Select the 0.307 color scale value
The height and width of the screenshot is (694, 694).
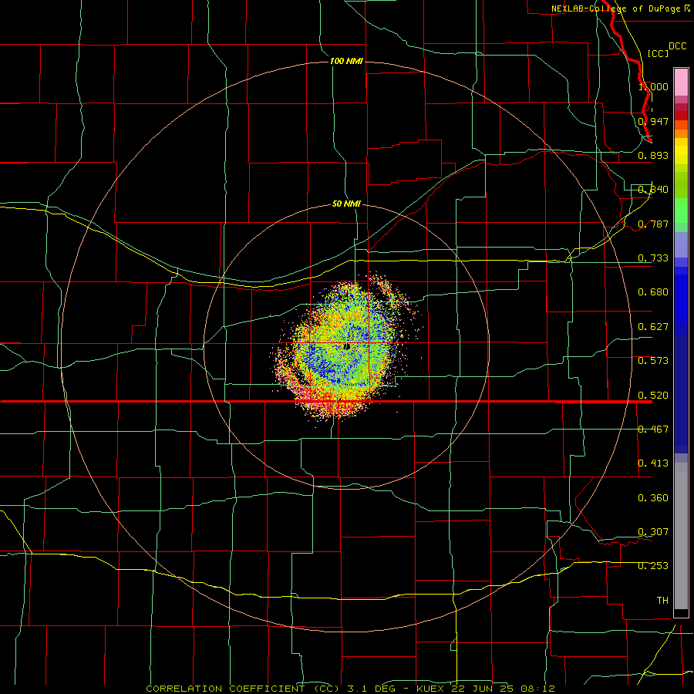(x=653, y=532)
